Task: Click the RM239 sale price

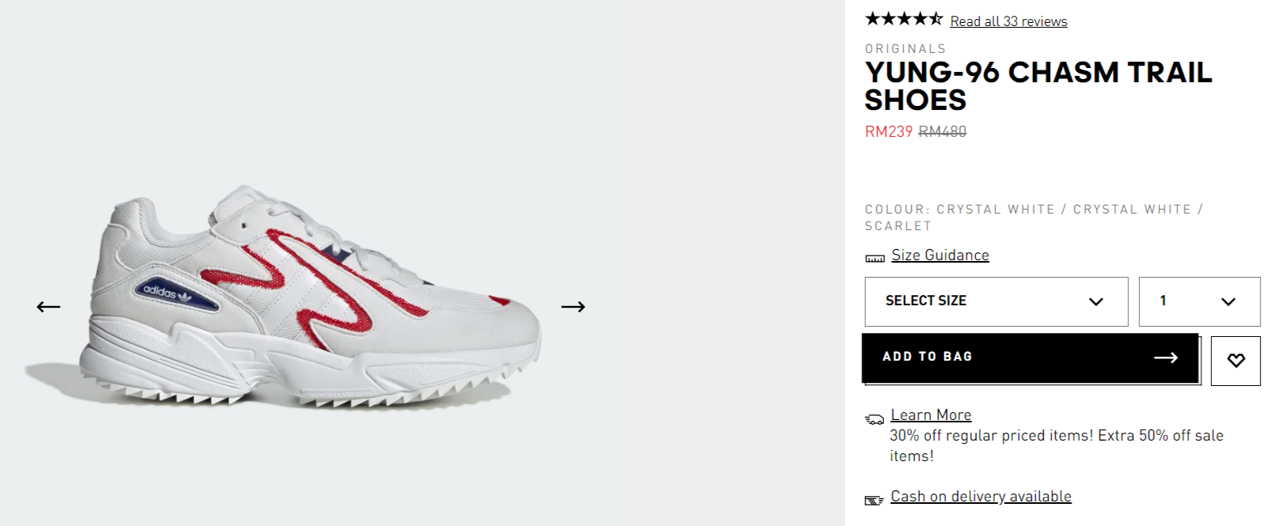Action: [888, 132]
